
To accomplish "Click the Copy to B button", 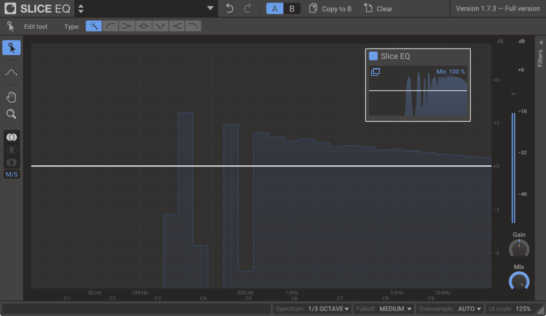I will (x=330, y=9).
